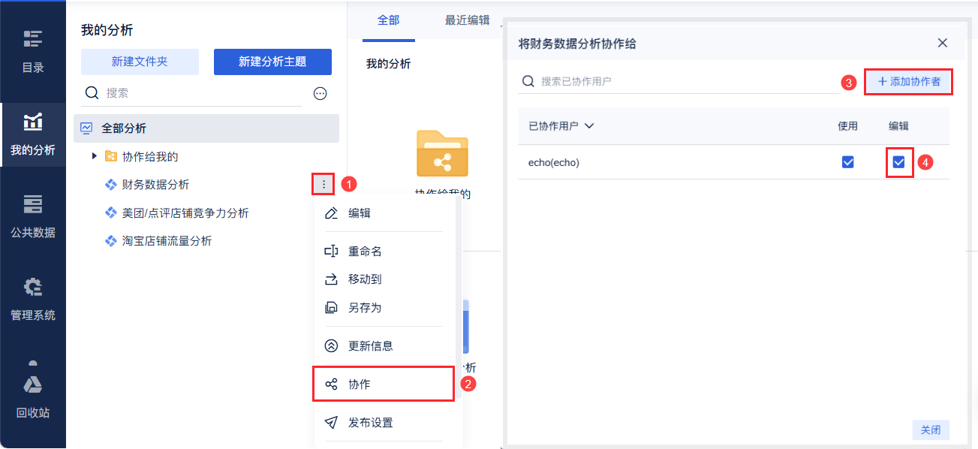
Task: Expand the 协作给我的 tree folder arrow
Action: (95, 156)
